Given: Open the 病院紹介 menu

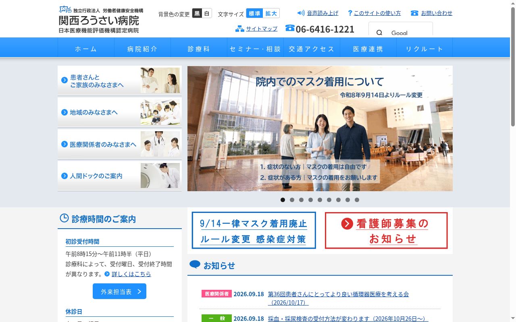Looking at the screenshot, I should [x=142, y=47].
